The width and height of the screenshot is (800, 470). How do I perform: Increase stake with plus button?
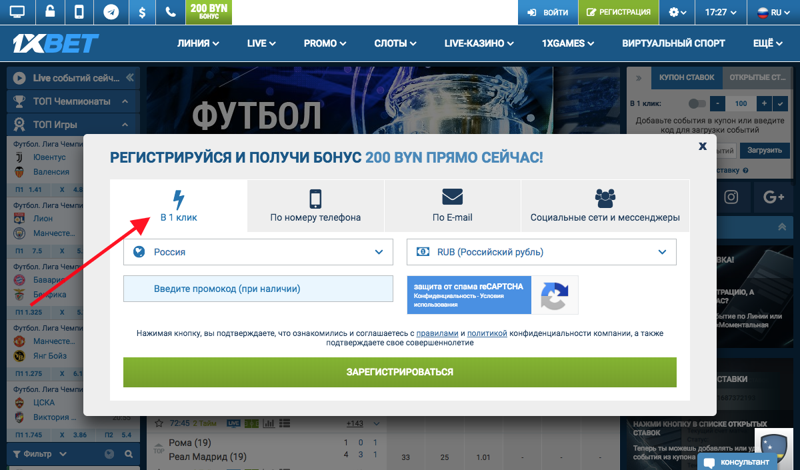(764, 104)
